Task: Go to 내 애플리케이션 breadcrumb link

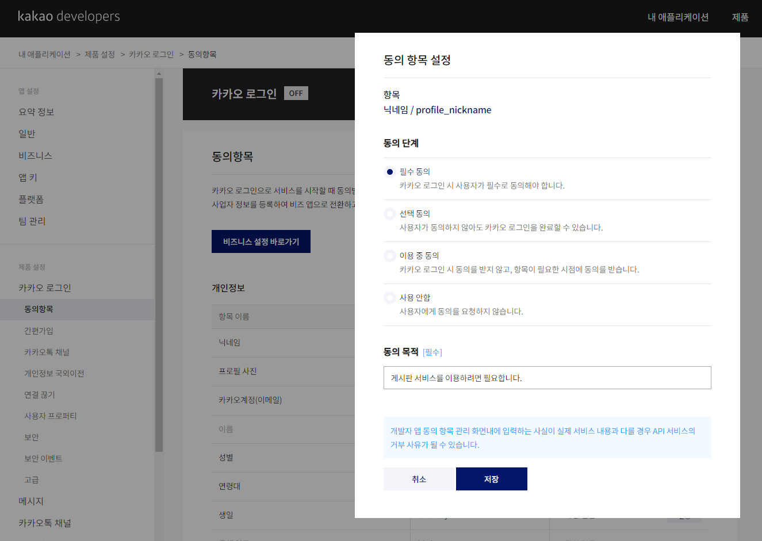Action: (44, 54)
